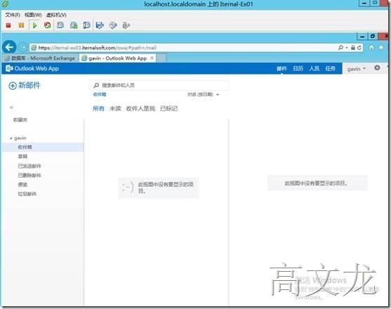The width and height of the screenshot is (391, 309).
Task: Open the 日历 navigation link
Action: coord(298,69)
